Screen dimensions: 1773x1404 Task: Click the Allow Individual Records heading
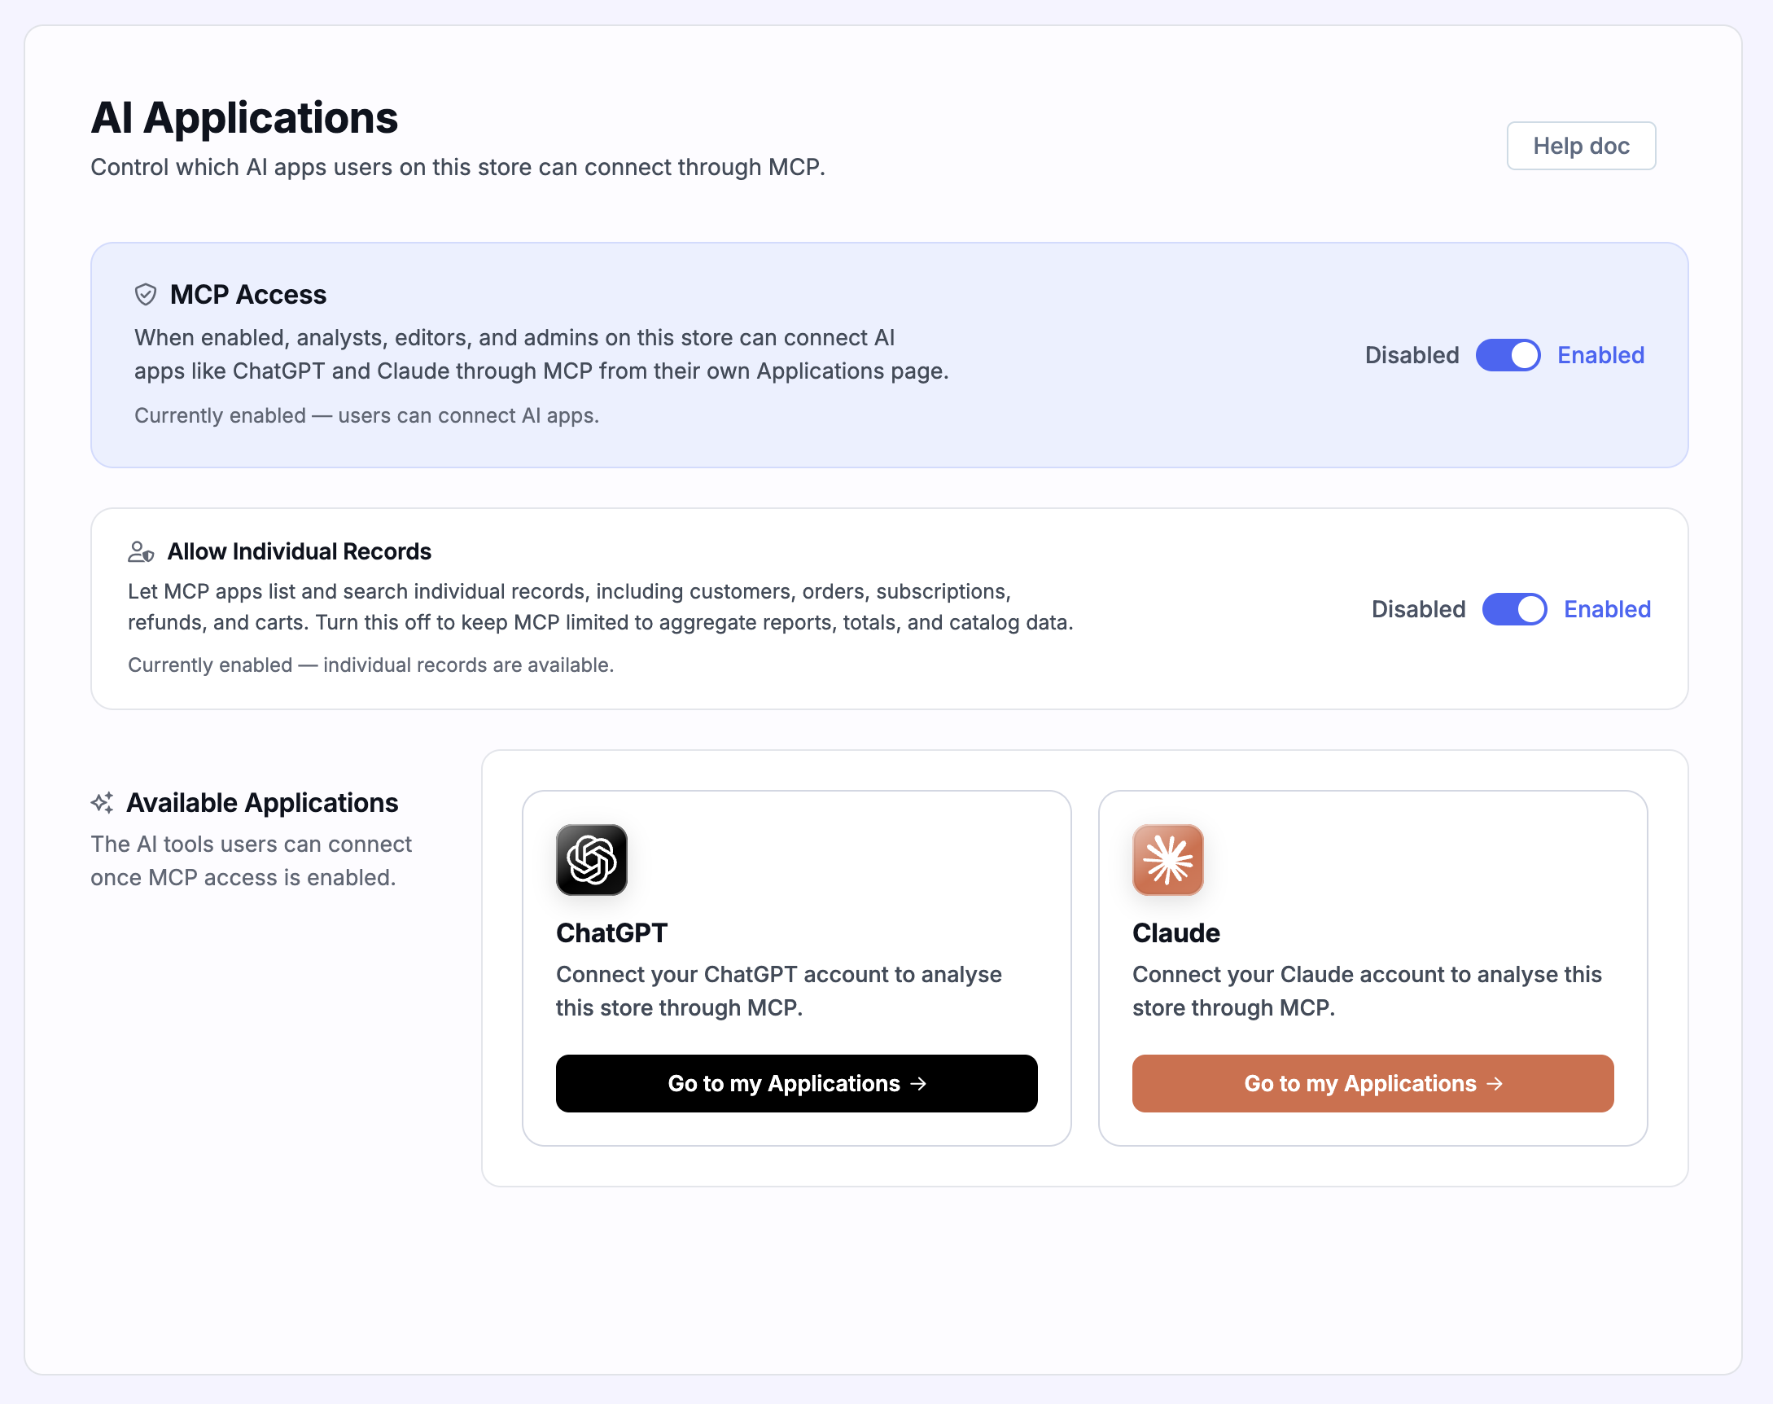click(x=299, y=551)
